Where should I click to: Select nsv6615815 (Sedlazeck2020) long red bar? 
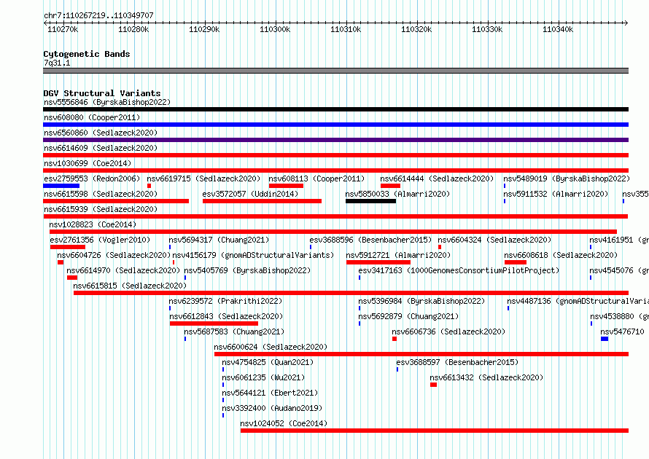(x=351, y=293)
